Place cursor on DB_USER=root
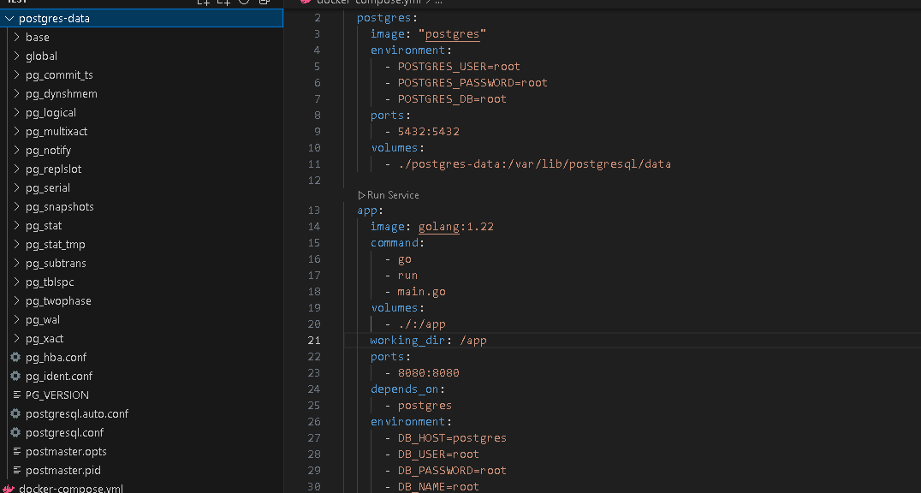921x493 pixels. pos(438,454)
